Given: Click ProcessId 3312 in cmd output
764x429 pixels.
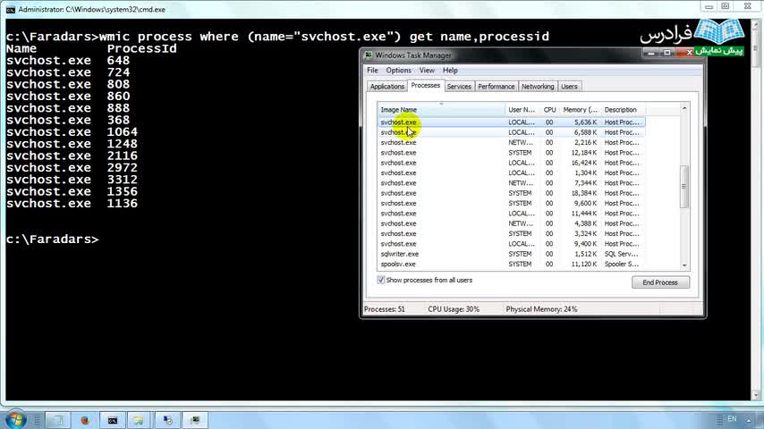Looking at the screenshot, I should tap(123, 180).
